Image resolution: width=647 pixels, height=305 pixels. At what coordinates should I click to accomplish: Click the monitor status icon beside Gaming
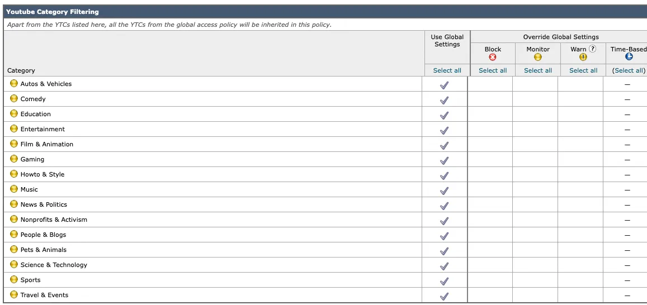click(x=14, y=159)
